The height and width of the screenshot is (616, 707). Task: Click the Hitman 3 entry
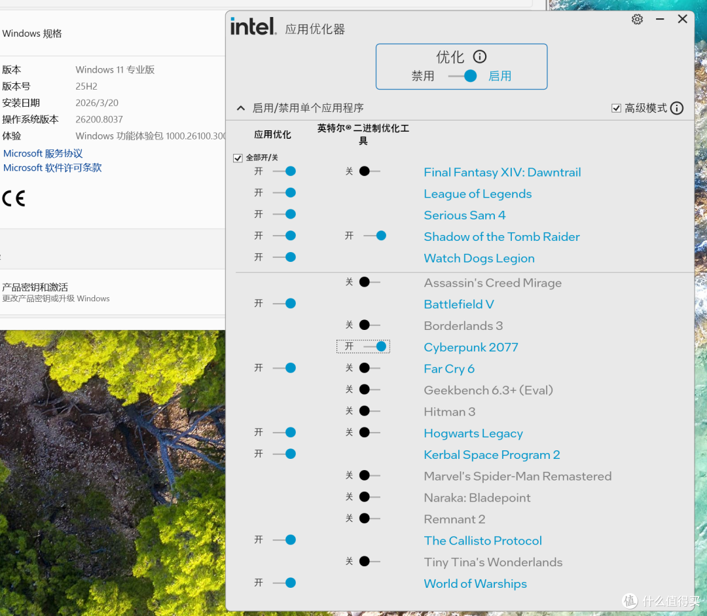click(449, 412)
